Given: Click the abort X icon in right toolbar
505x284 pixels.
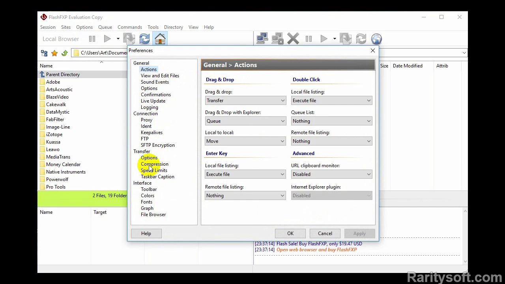Looking at the screenshot, I should pyautogui.click(x=293, y=39).
